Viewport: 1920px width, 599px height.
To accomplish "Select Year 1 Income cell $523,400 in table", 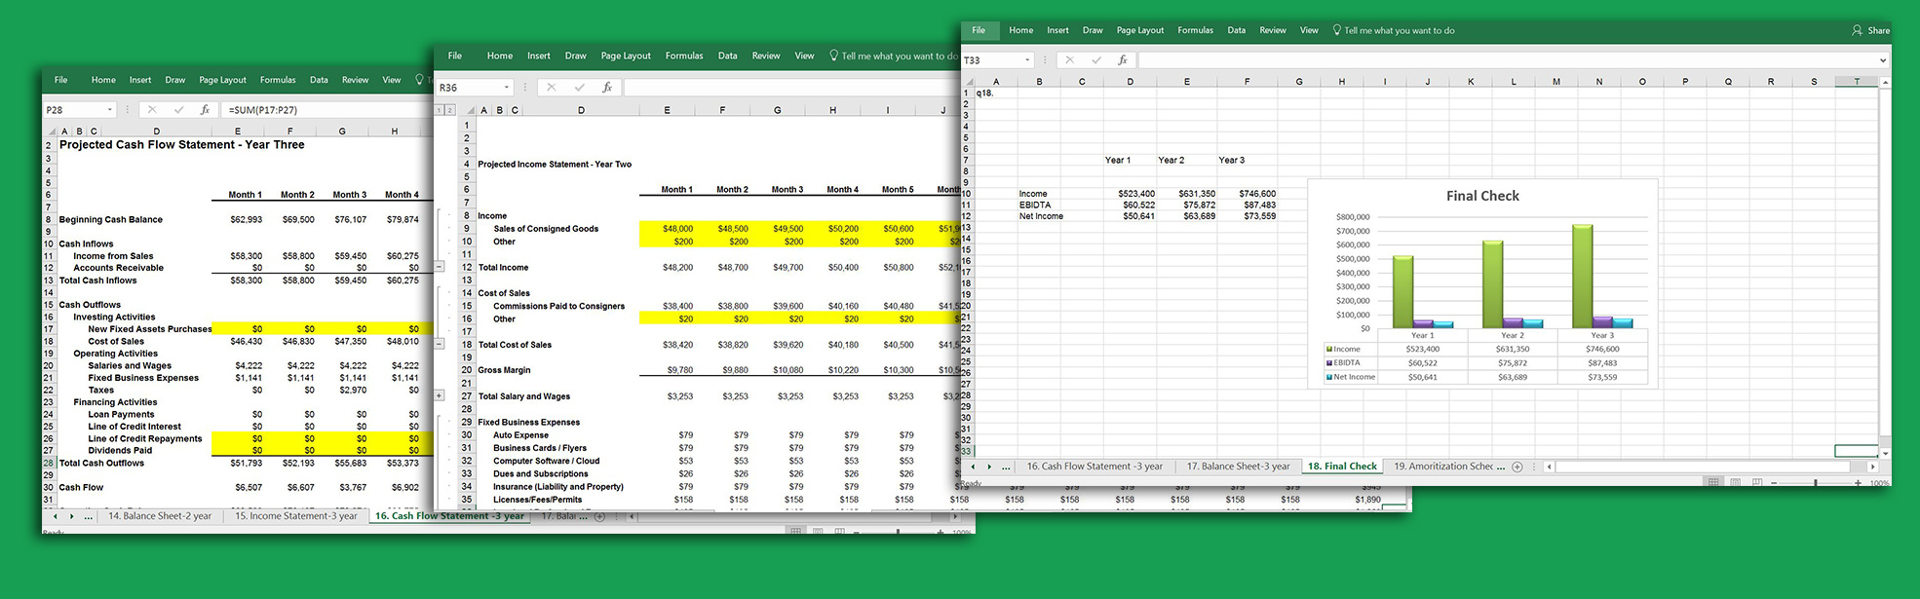I will click(x=1422, y=349).
